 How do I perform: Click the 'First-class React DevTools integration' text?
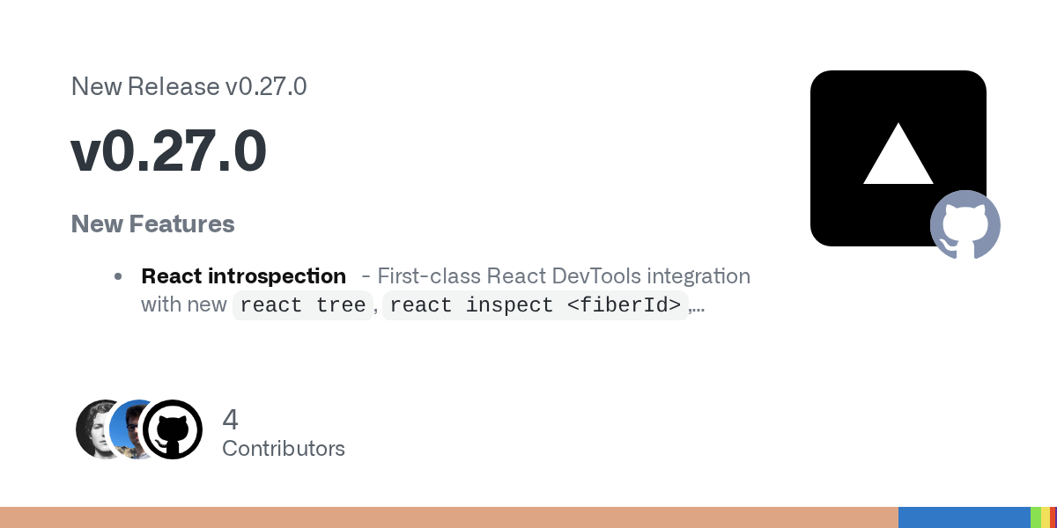[564, 276]
